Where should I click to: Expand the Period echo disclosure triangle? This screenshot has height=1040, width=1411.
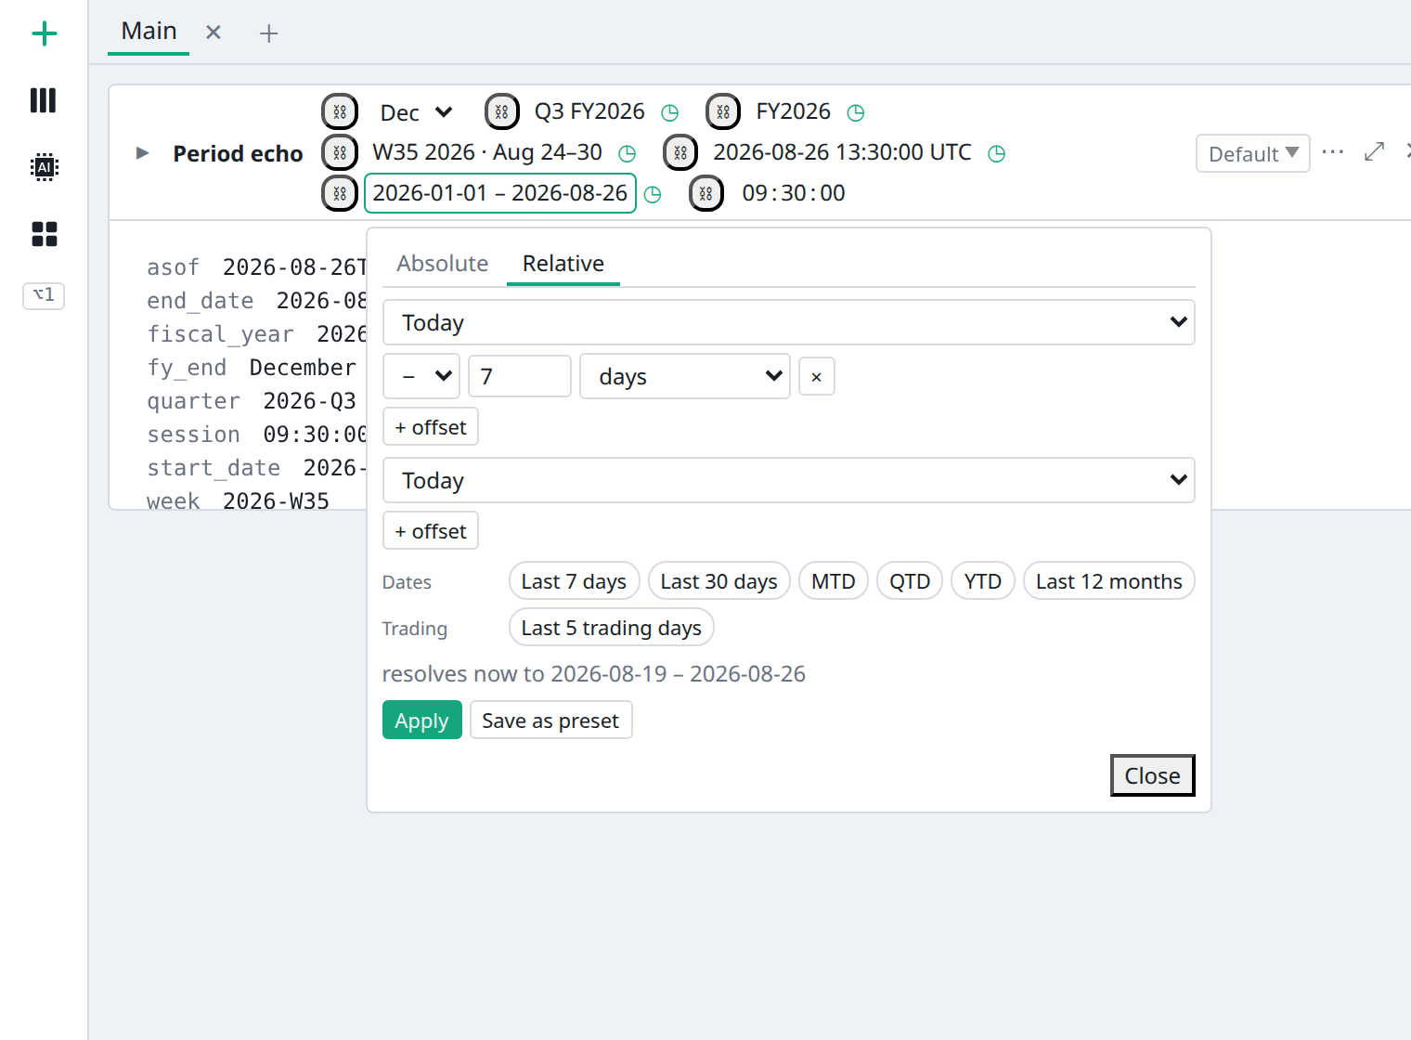(142, 153)
